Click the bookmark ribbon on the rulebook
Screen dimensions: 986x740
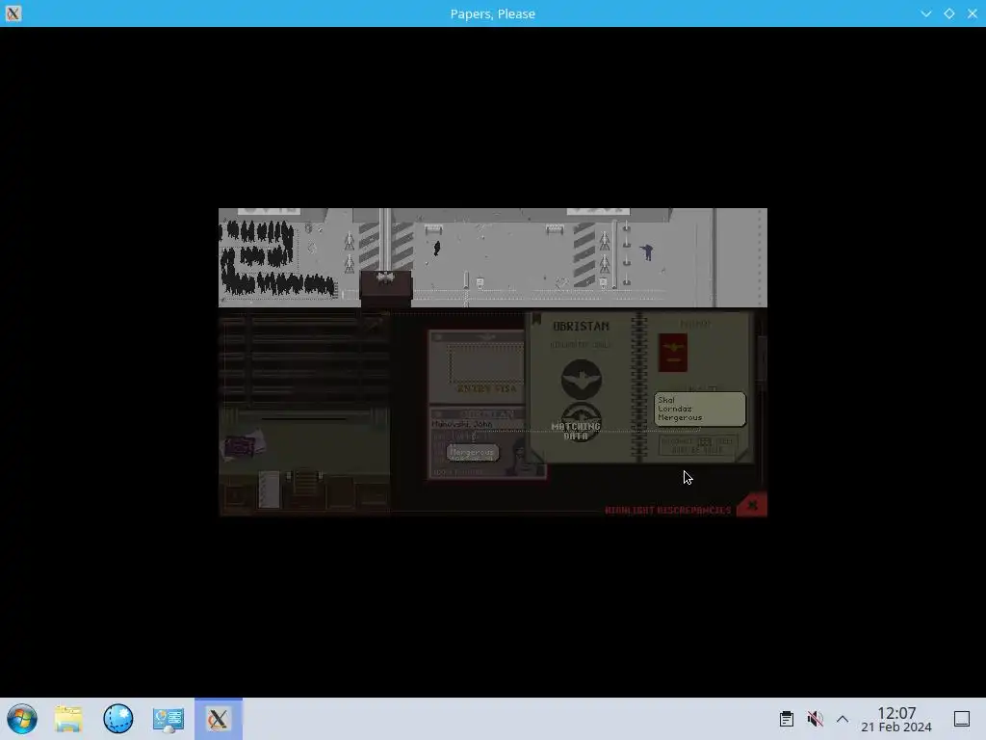click(x=536, y=320)
